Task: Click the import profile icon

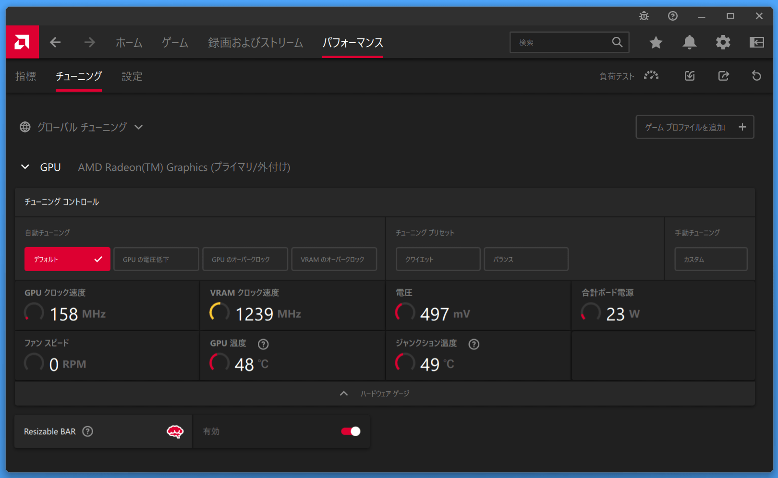Action: tap(690, 76)
